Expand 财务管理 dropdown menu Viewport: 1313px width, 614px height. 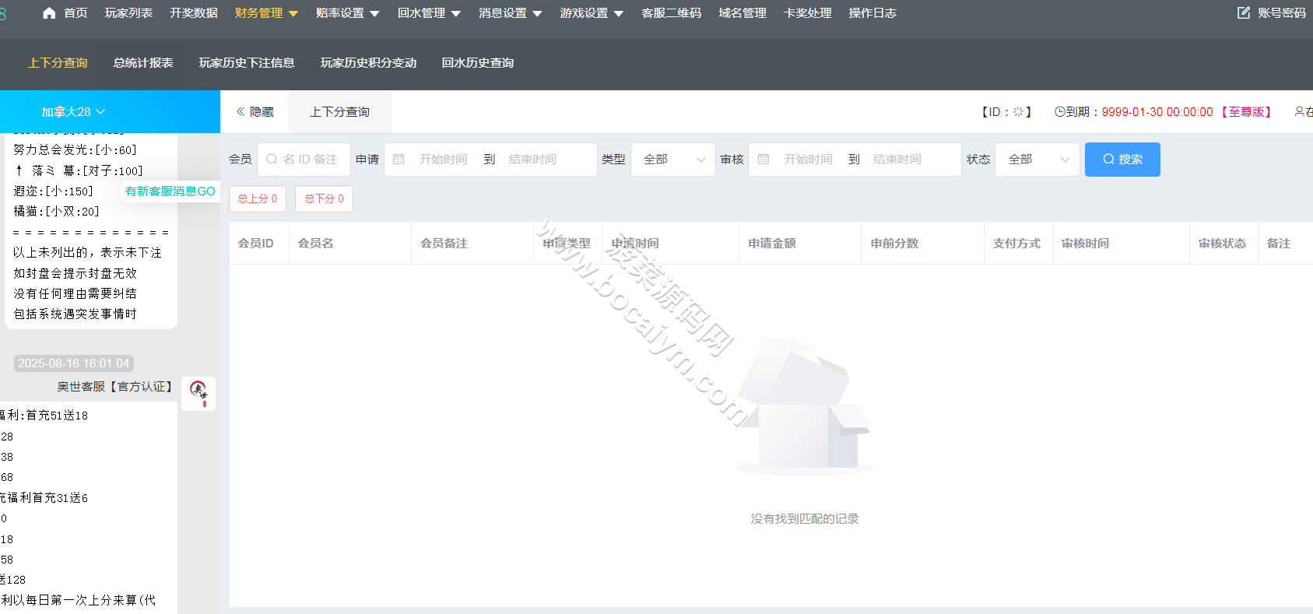pyautogui.click(x=266, y=13)
